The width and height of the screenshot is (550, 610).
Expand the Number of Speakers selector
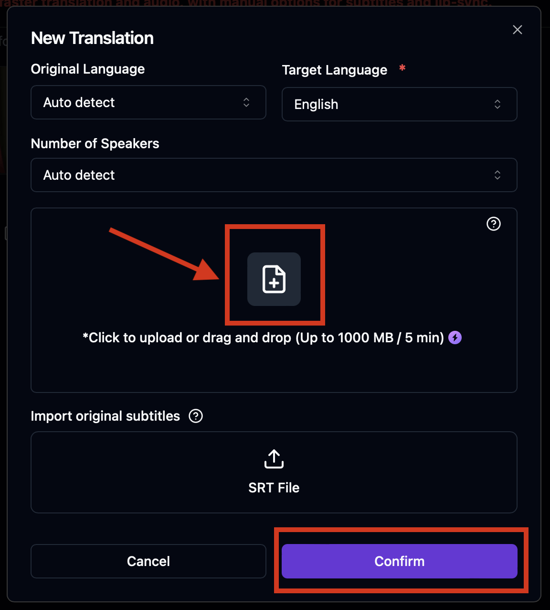point(274,175)
